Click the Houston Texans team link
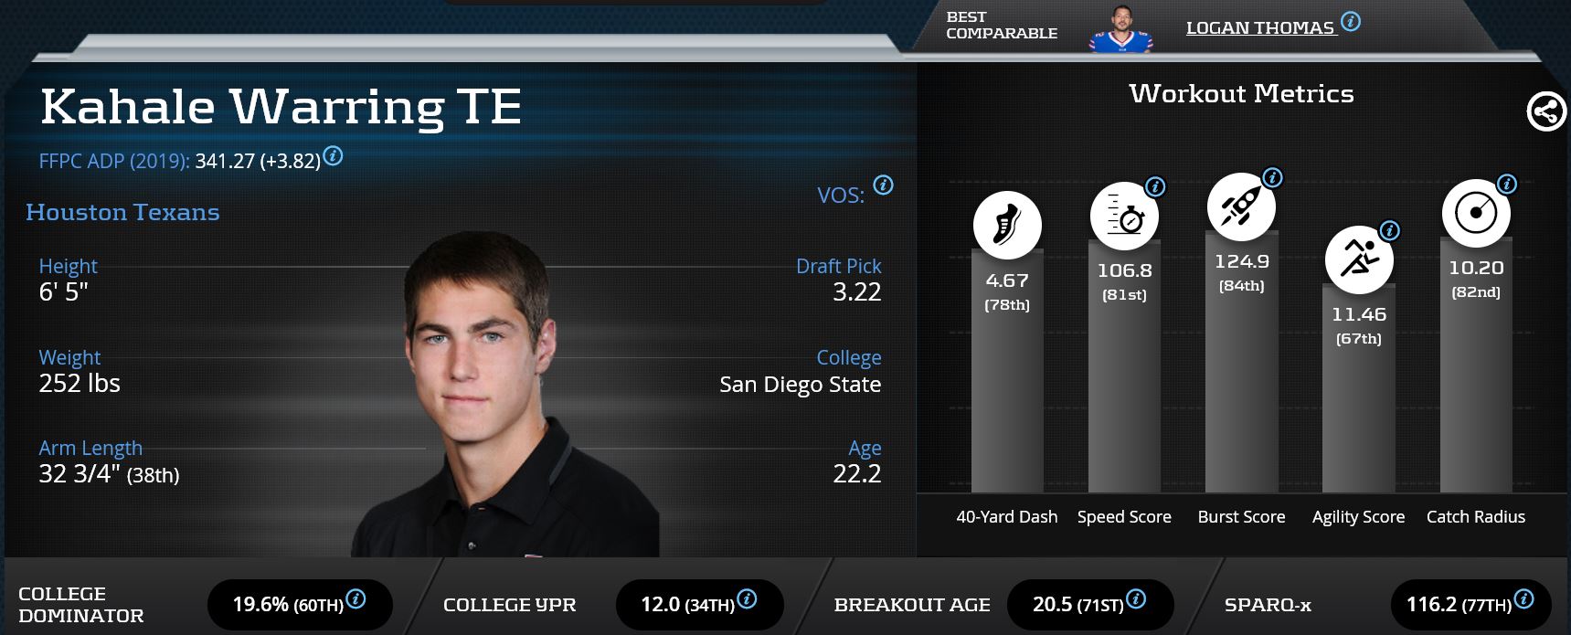1571x635 pixels. [x=122, y=212]
